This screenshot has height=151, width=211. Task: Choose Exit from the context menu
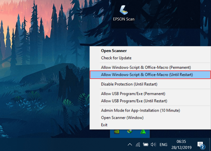[150, 125]
